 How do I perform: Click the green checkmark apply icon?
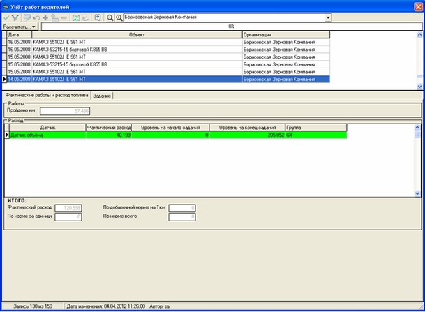[x=7, y=17]
